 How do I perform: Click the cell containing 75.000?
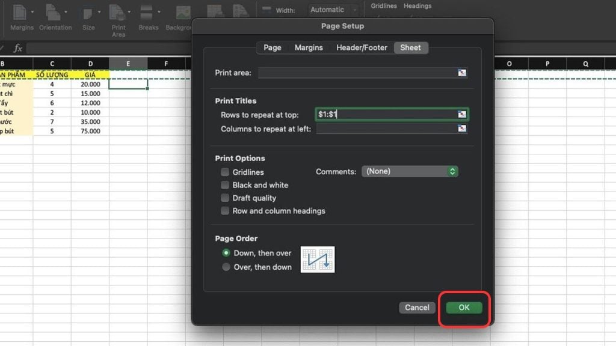(x=90, y=131)
